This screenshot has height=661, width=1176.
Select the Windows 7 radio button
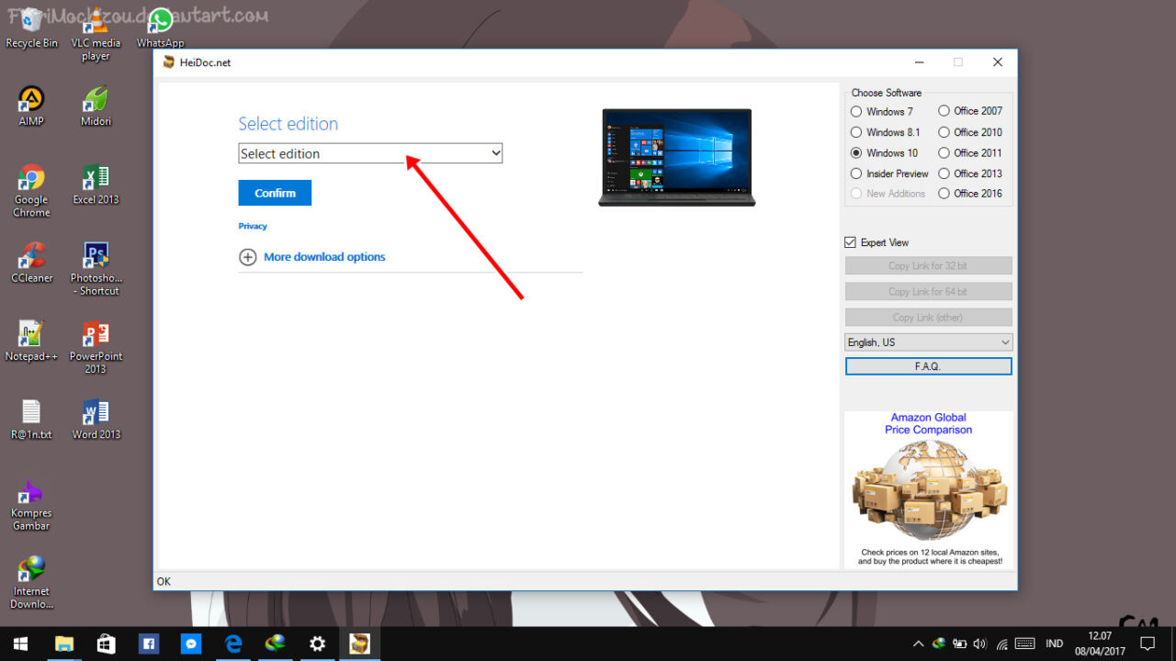[x=856, y=112]
